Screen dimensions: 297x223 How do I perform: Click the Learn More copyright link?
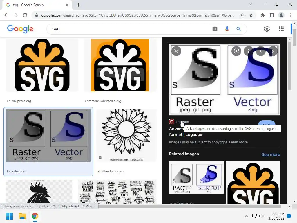pyautogui.click(x=238, y=142)
